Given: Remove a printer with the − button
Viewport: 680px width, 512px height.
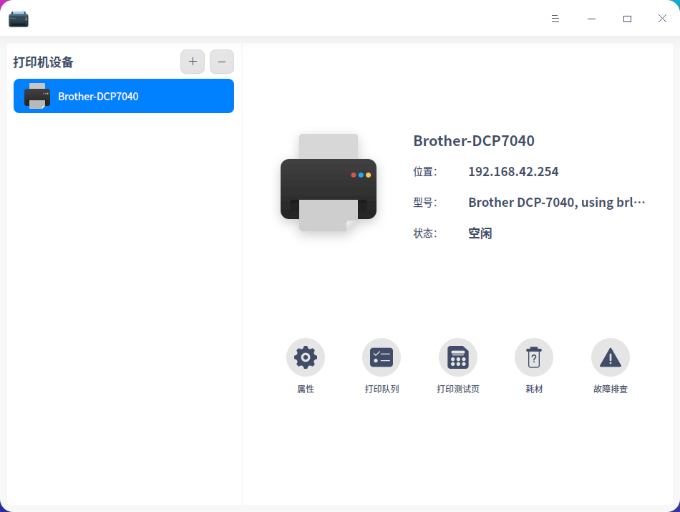Looking at the screenshot, I should pos(222,62).
